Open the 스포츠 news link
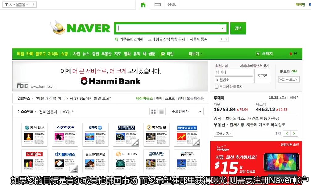Screen dimensions: 311x185 170,98
